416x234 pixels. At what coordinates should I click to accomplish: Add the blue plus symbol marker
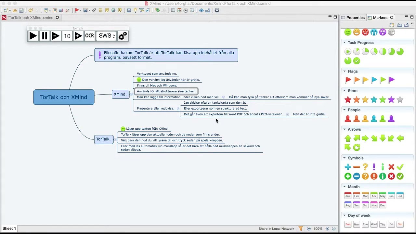pos(348,167)
